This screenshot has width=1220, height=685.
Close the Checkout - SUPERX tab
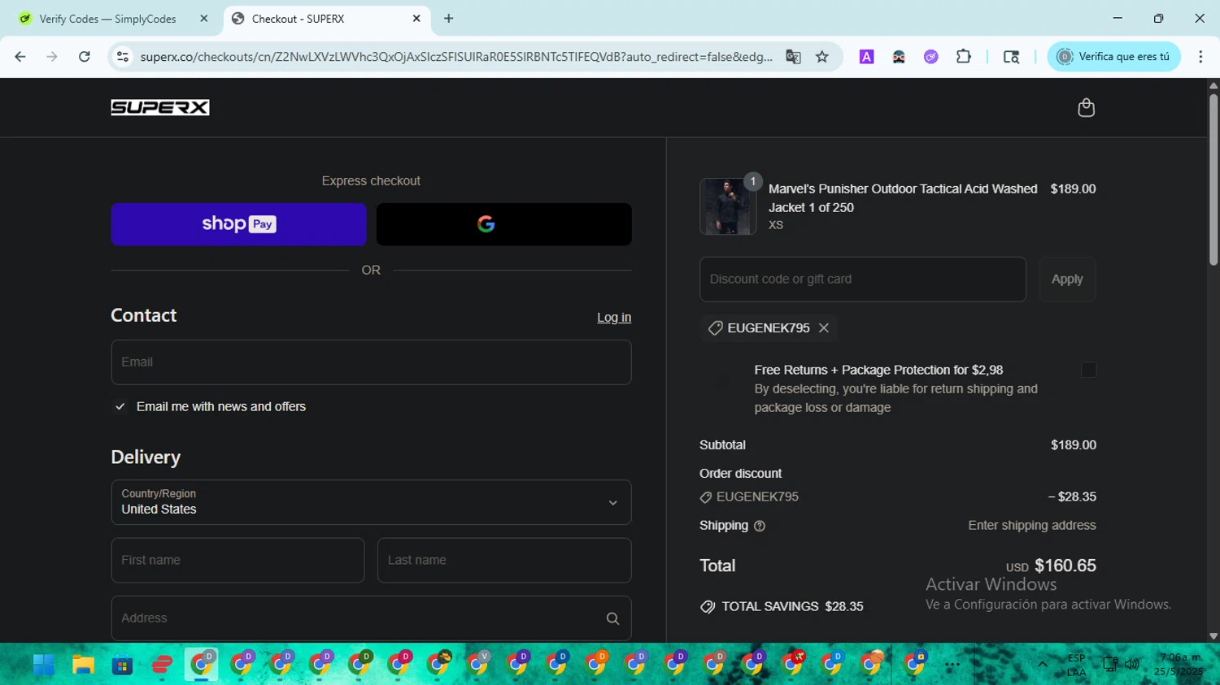416,19
